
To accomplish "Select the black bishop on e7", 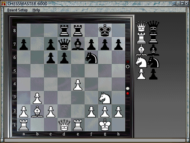I will click(x=78, y=44).
